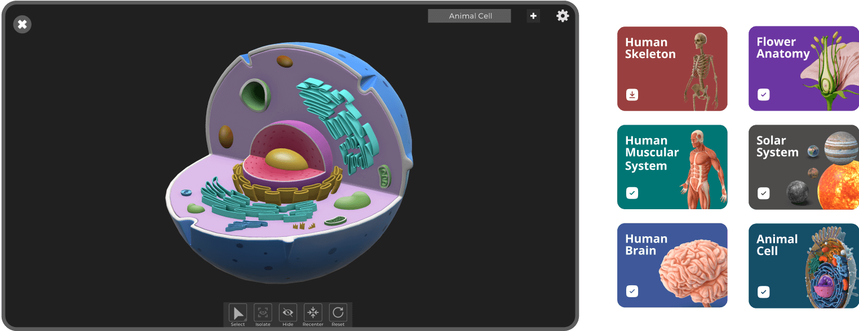This screenshot has height=331, width=859.
Task: Open the settings gear
Action: (x=563, y=16)
